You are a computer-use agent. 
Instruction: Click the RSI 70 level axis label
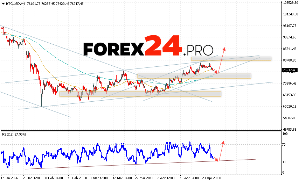[x=284, y=144]
